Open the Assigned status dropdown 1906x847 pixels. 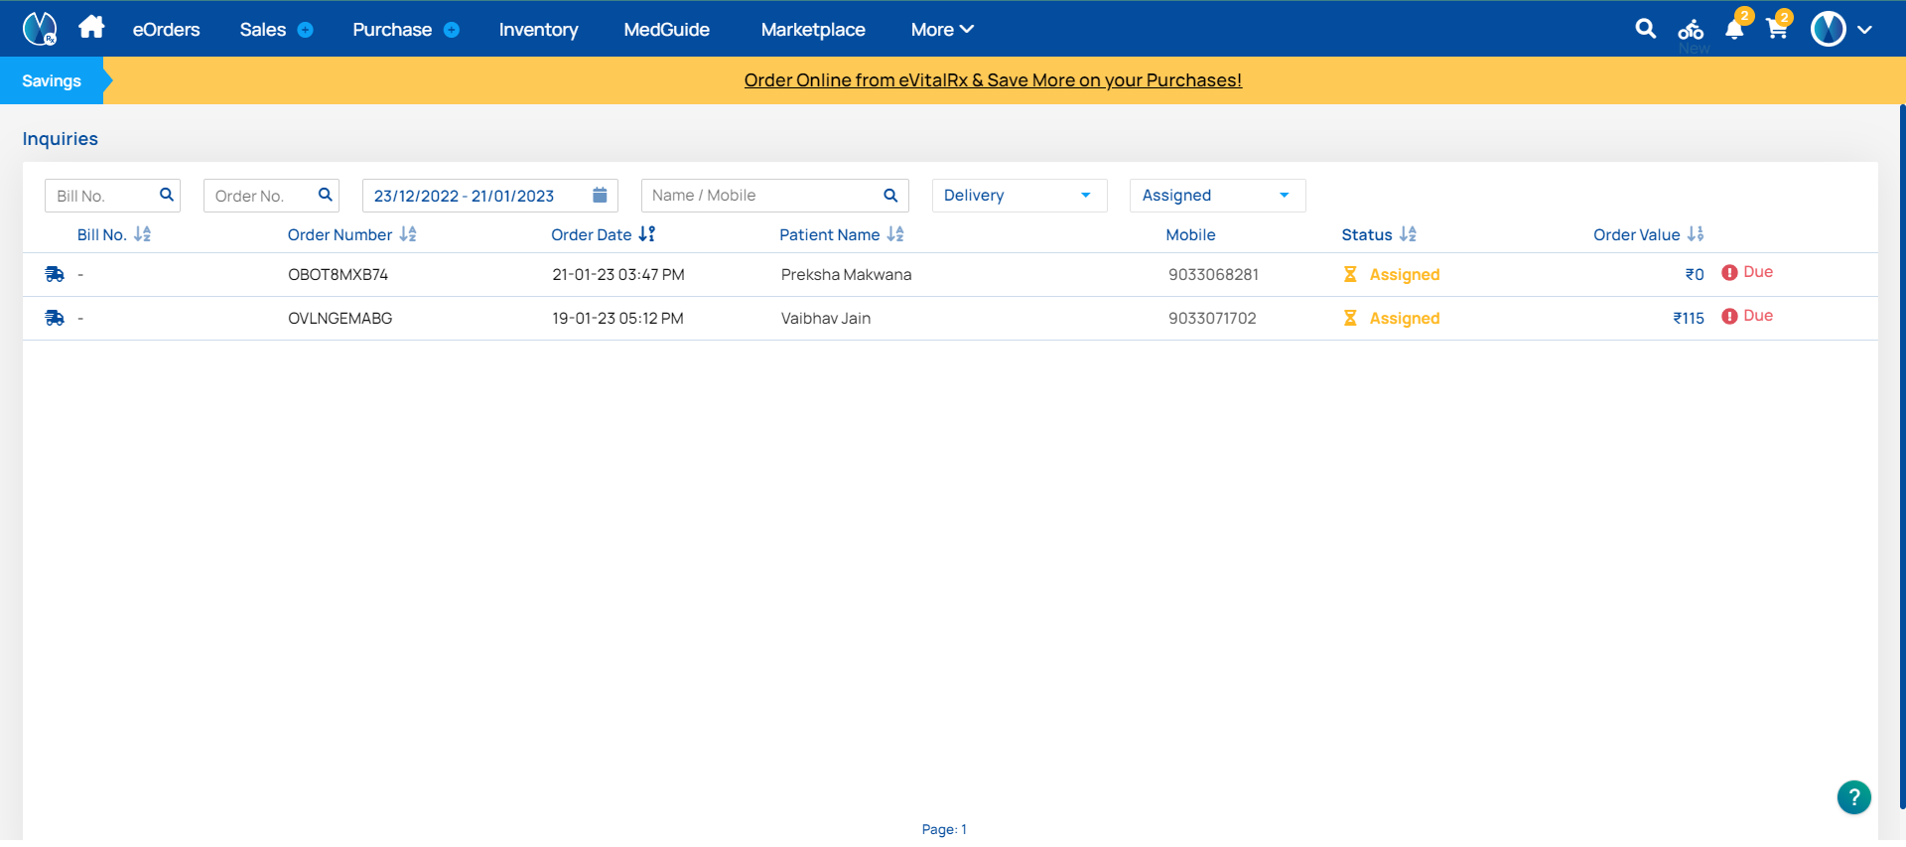click(x=1217, y=196)
